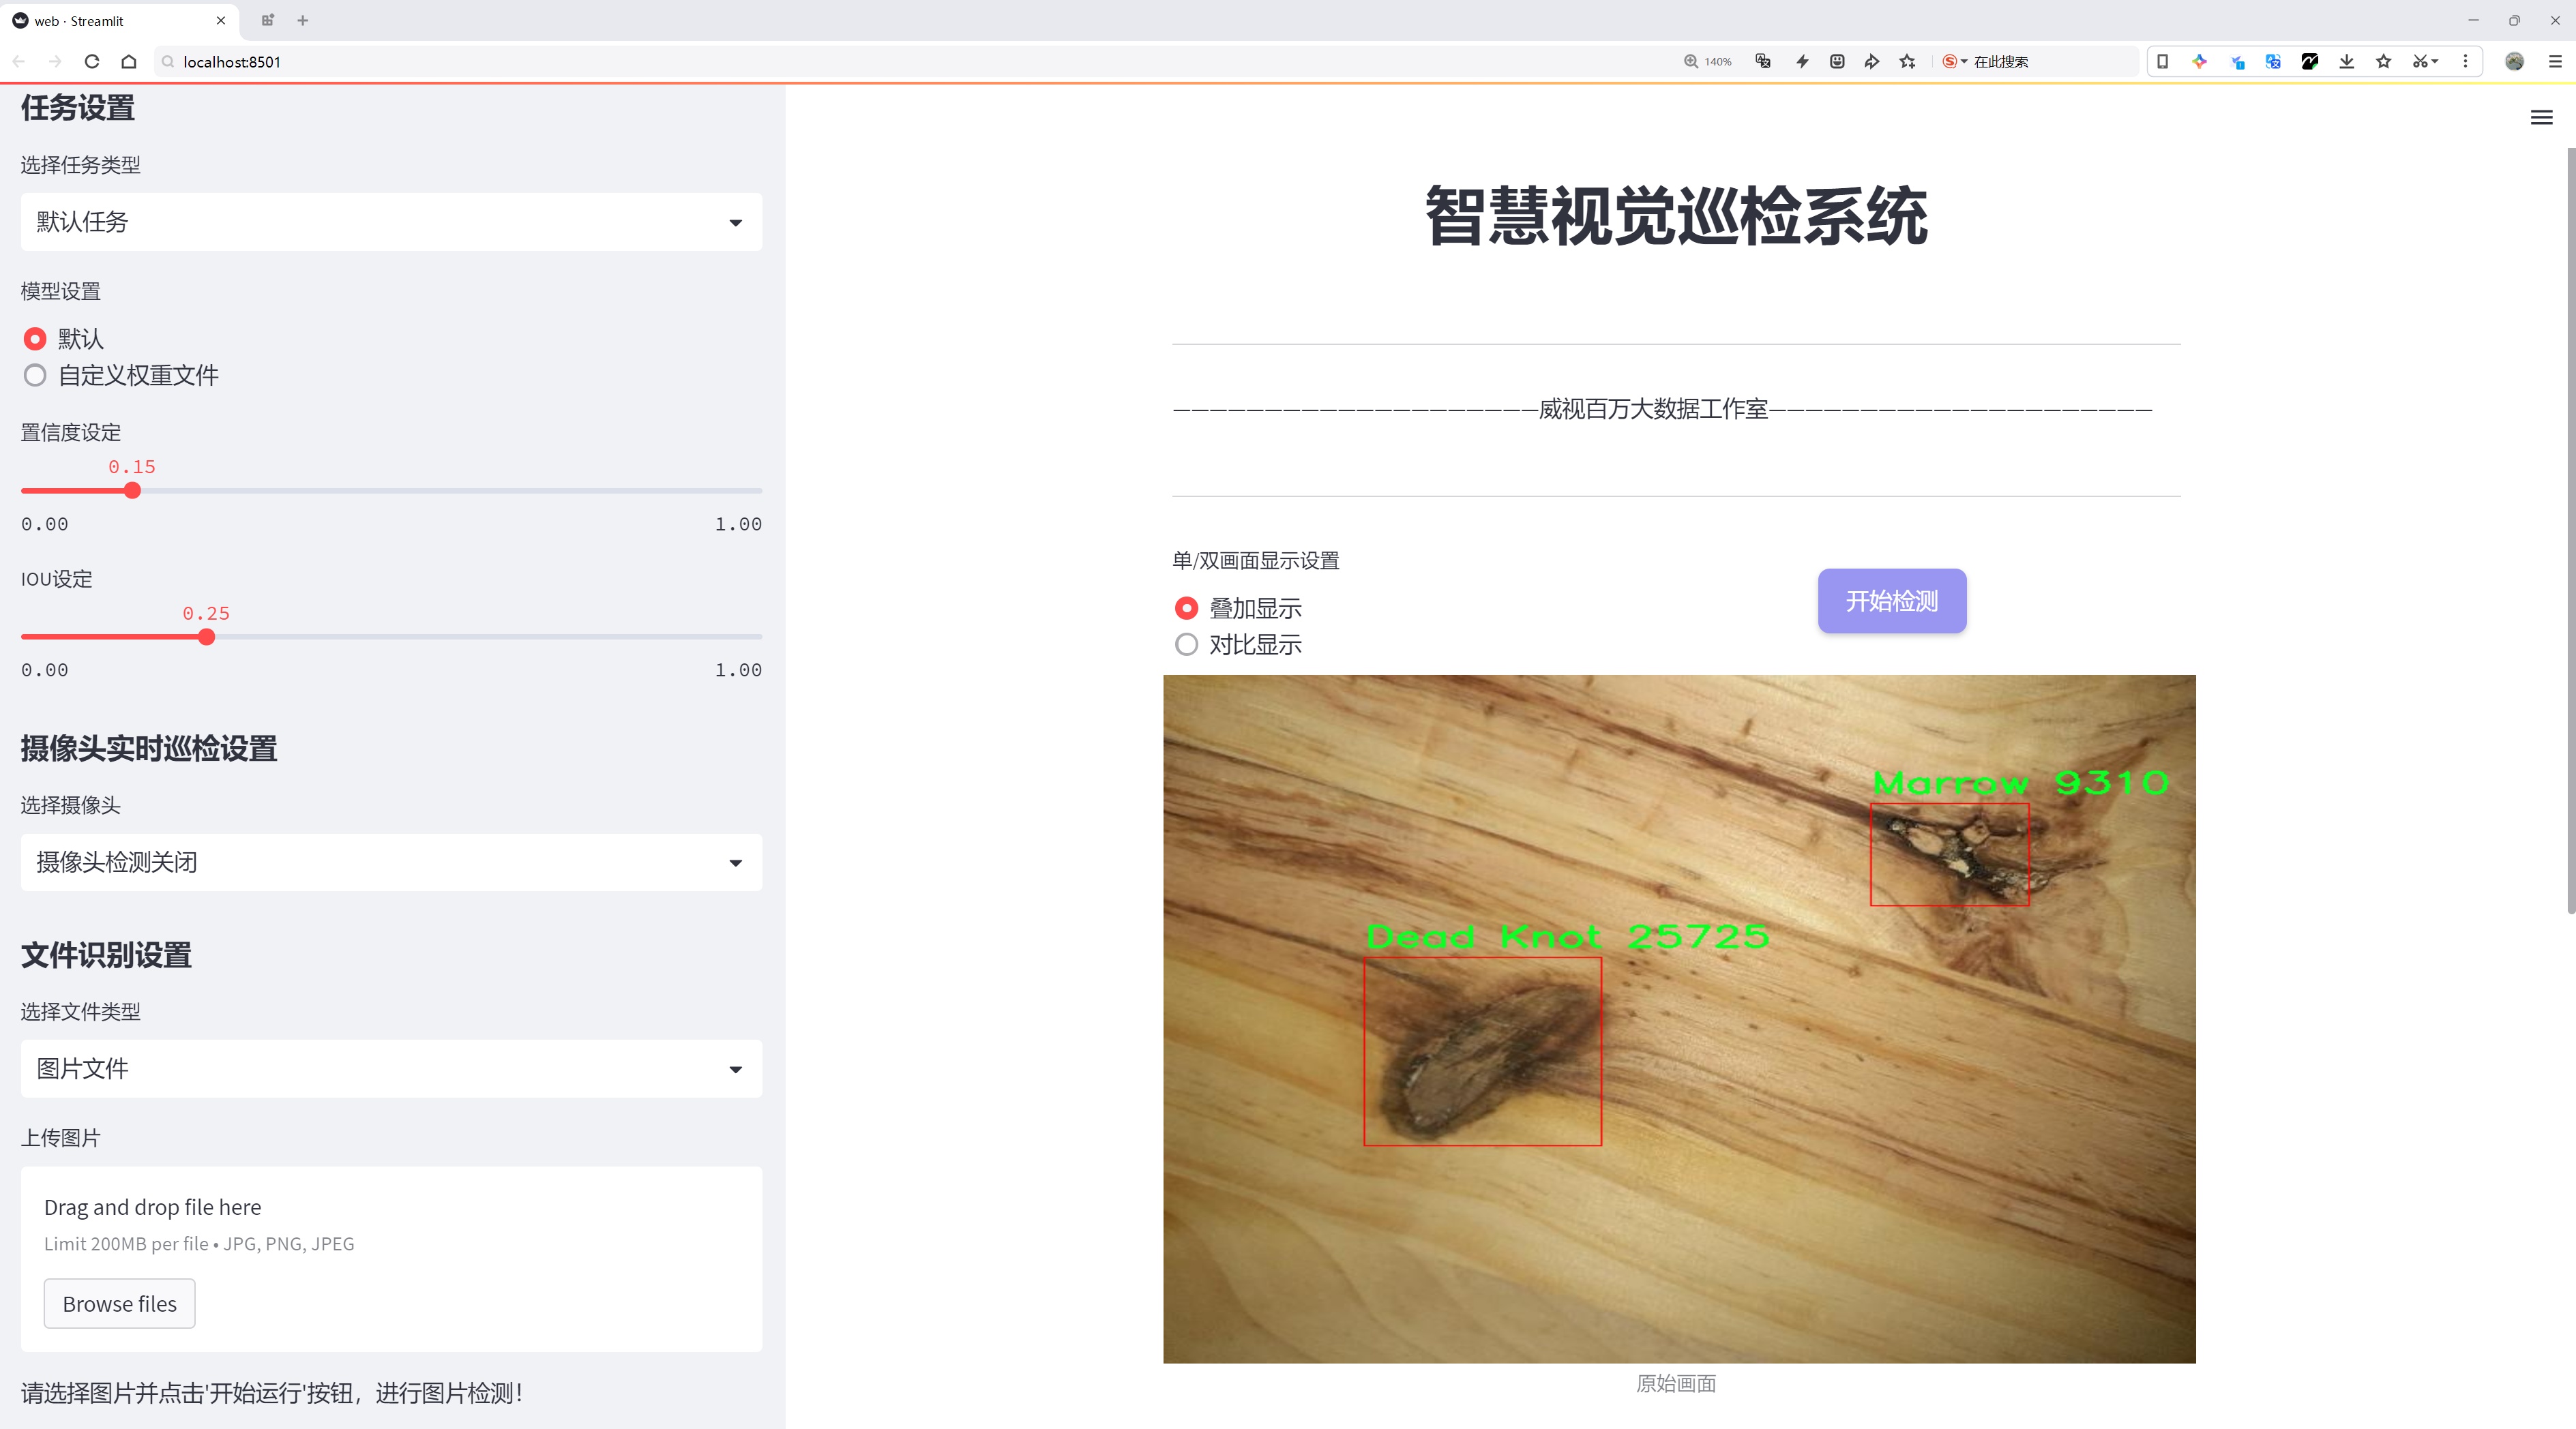
Task: Click the 开始检测 button
Action: pyautogui.click(x=1892, y=601)
